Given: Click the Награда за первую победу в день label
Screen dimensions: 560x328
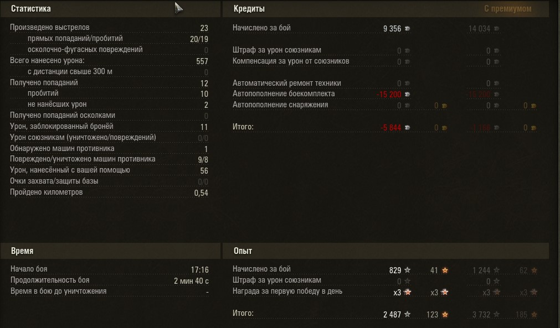Looking at the screenshot, I should coord(287,291).
